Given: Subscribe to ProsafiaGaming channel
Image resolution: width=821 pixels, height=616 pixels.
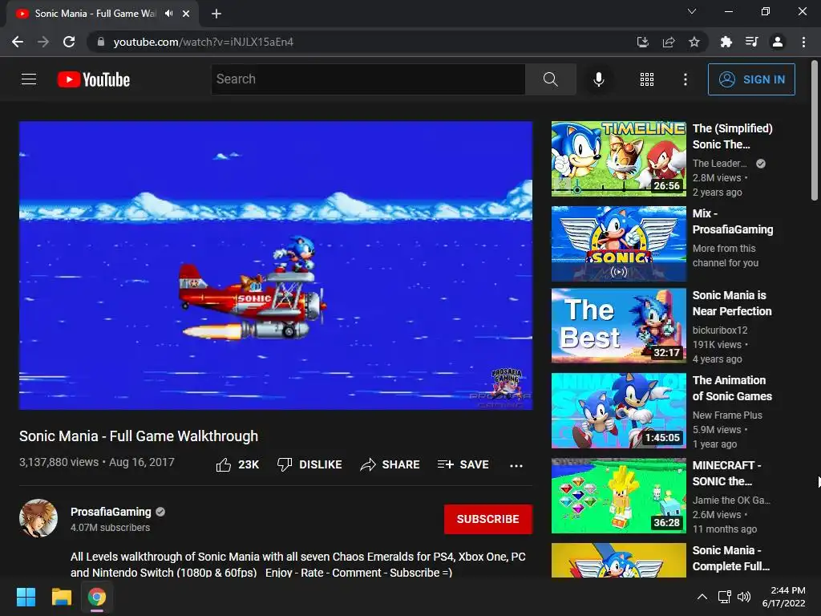Looking at the screenshot, I should click(488, 519).
